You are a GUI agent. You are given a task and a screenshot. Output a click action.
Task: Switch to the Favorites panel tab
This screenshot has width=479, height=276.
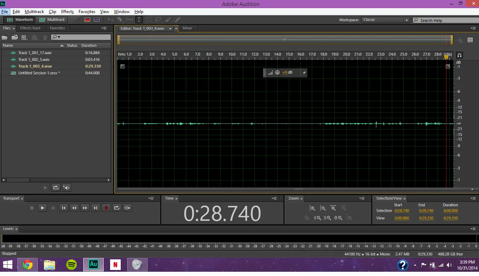pos(57,28)
